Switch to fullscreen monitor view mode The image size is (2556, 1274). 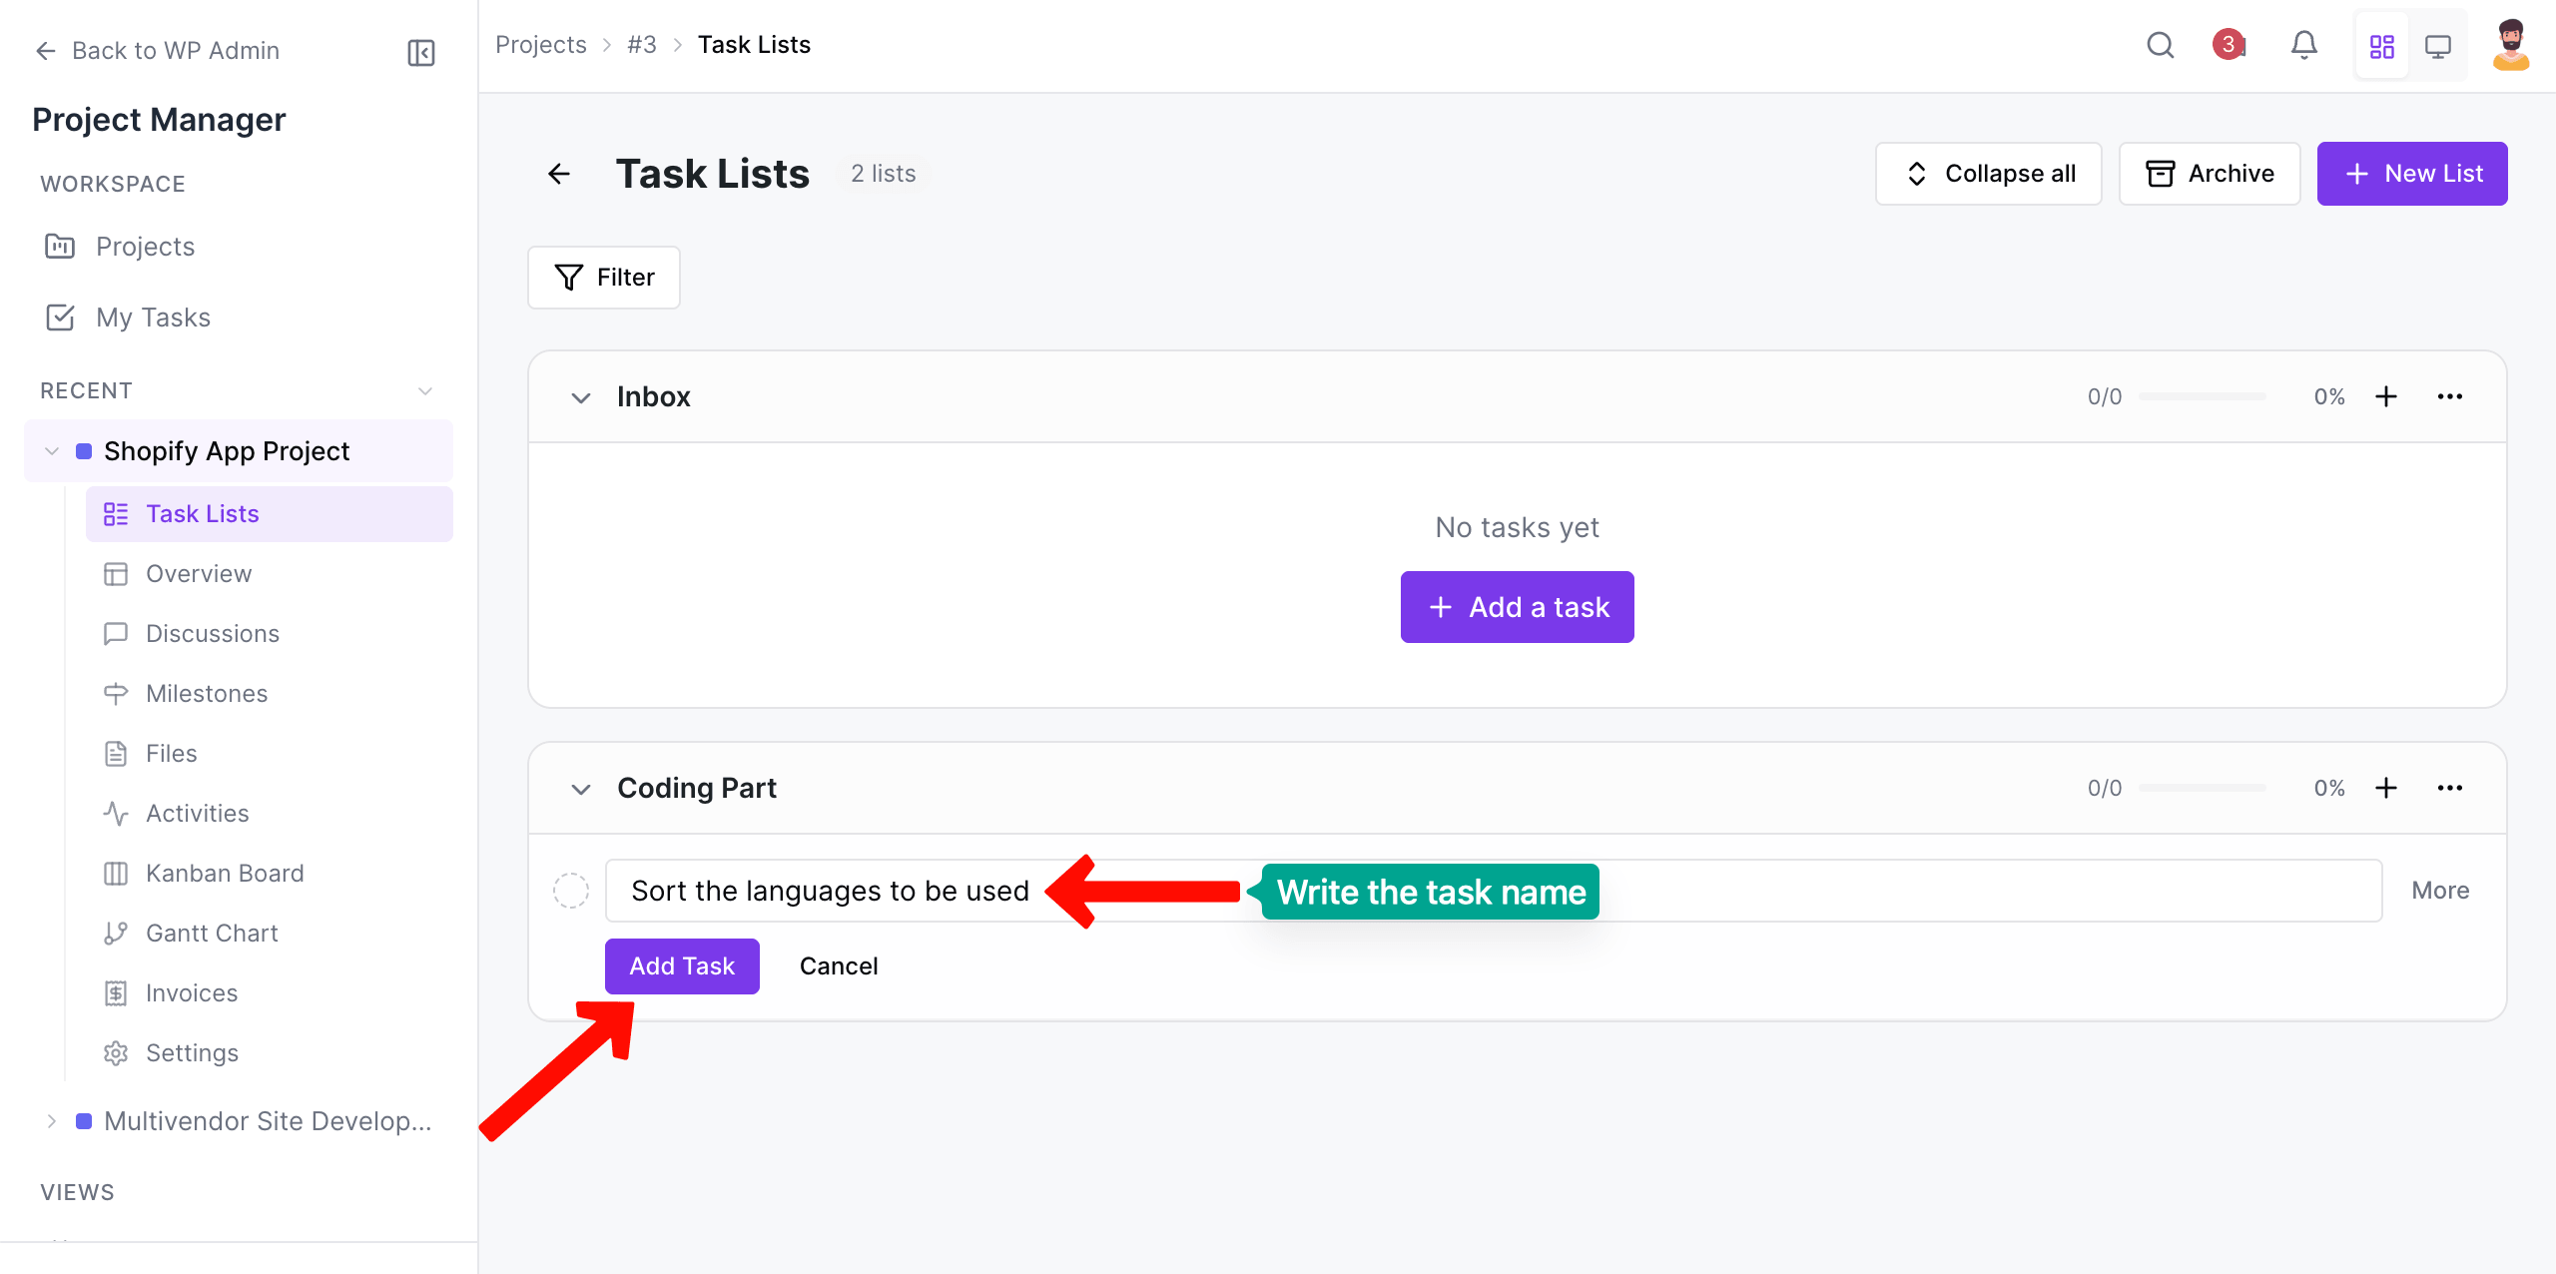pos(2439,45)
